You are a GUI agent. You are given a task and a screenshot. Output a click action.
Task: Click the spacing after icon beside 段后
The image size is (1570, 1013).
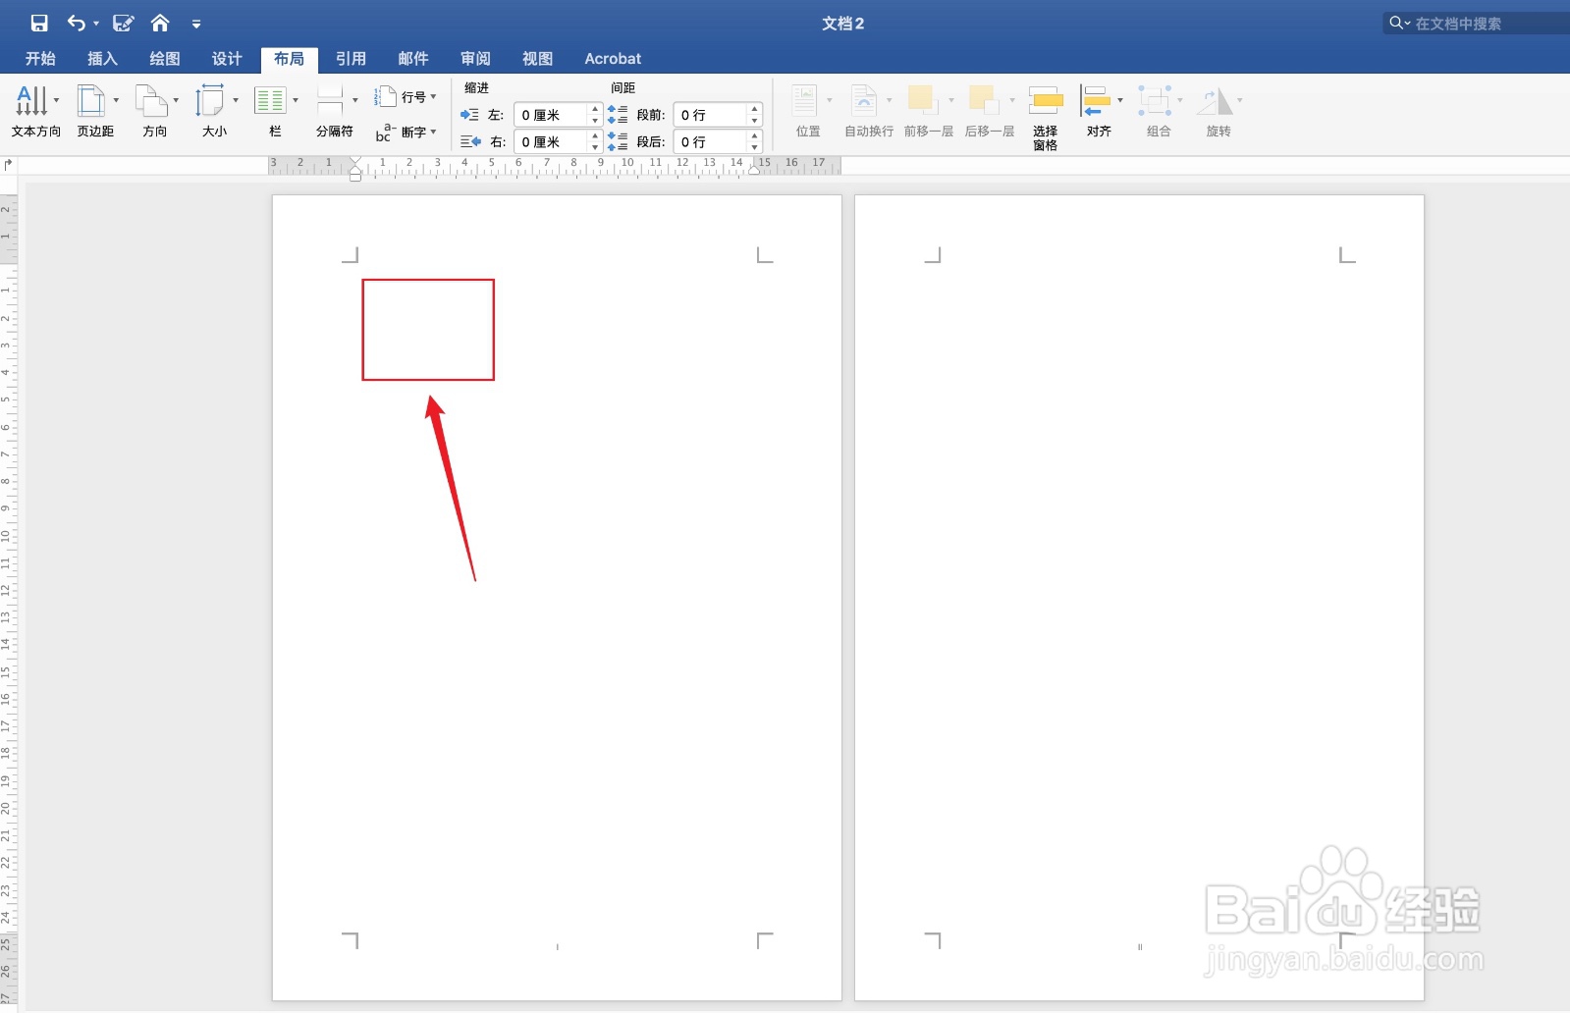618,141
